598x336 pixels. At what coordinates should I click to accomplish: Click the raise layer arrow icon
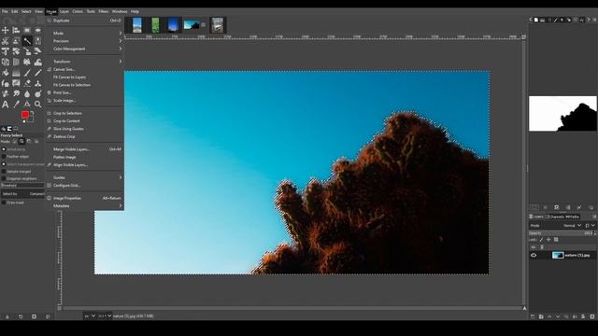(549, 316)
